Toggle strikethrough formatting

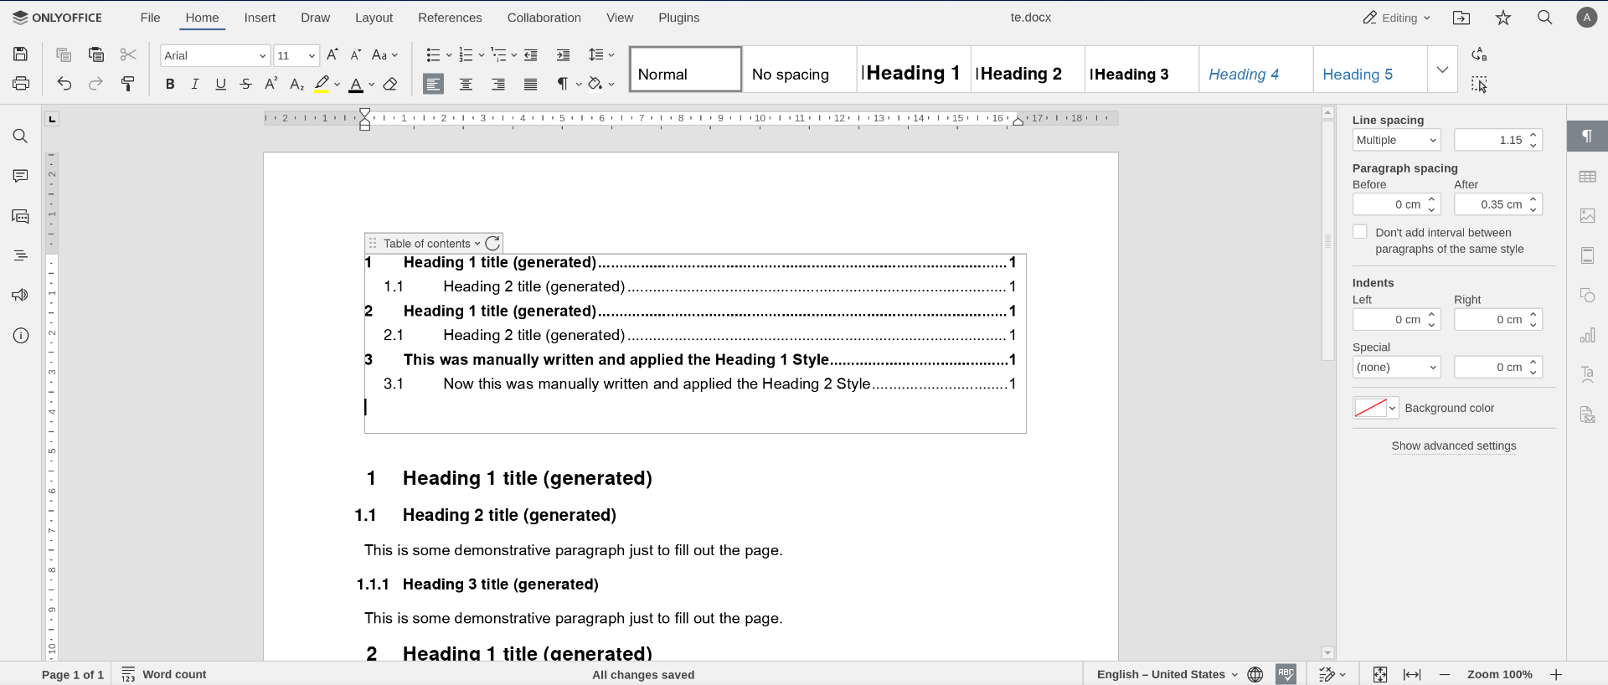[x=246, y=84]
